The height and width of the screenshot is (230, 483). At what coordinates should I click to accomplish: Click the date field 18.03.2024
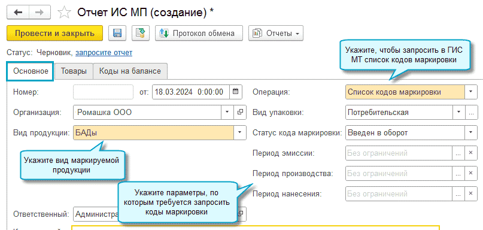191,92
